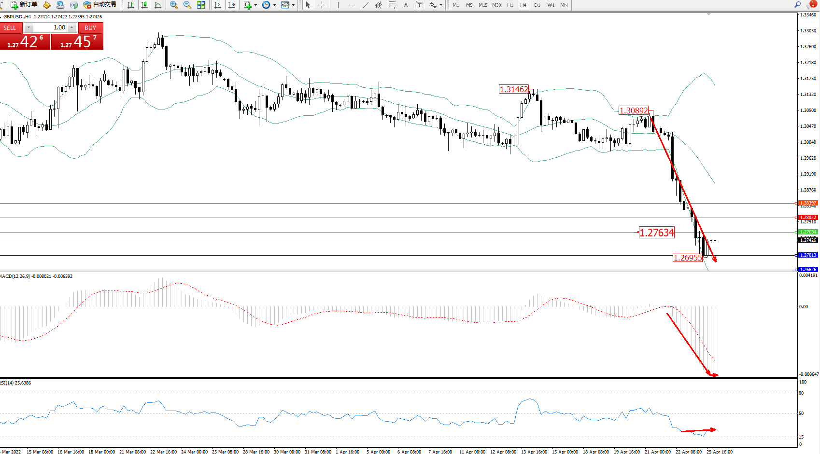Screen dimensions: 820x454
Task: Zoom out of the chart
Action: (x=187, y=5)
